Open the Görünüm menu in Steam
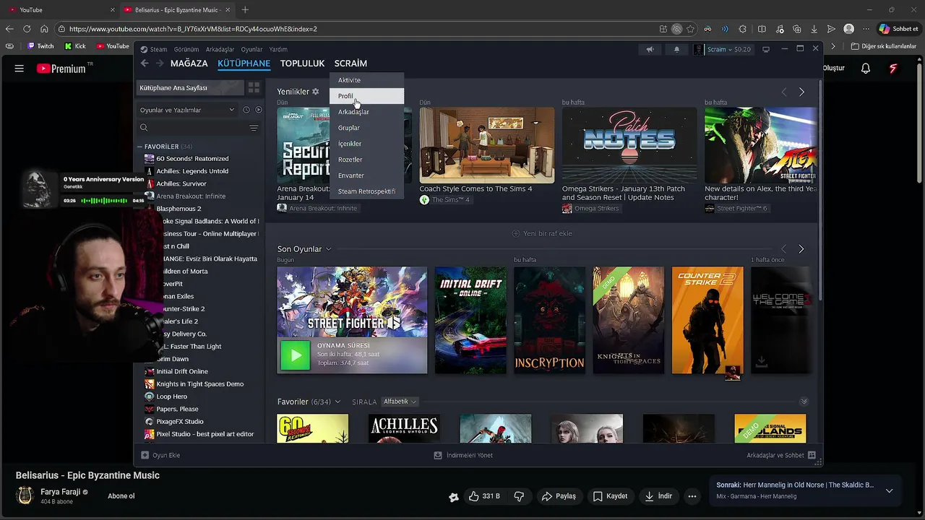The width and height of the screenshot is (925, 520). 186,49
